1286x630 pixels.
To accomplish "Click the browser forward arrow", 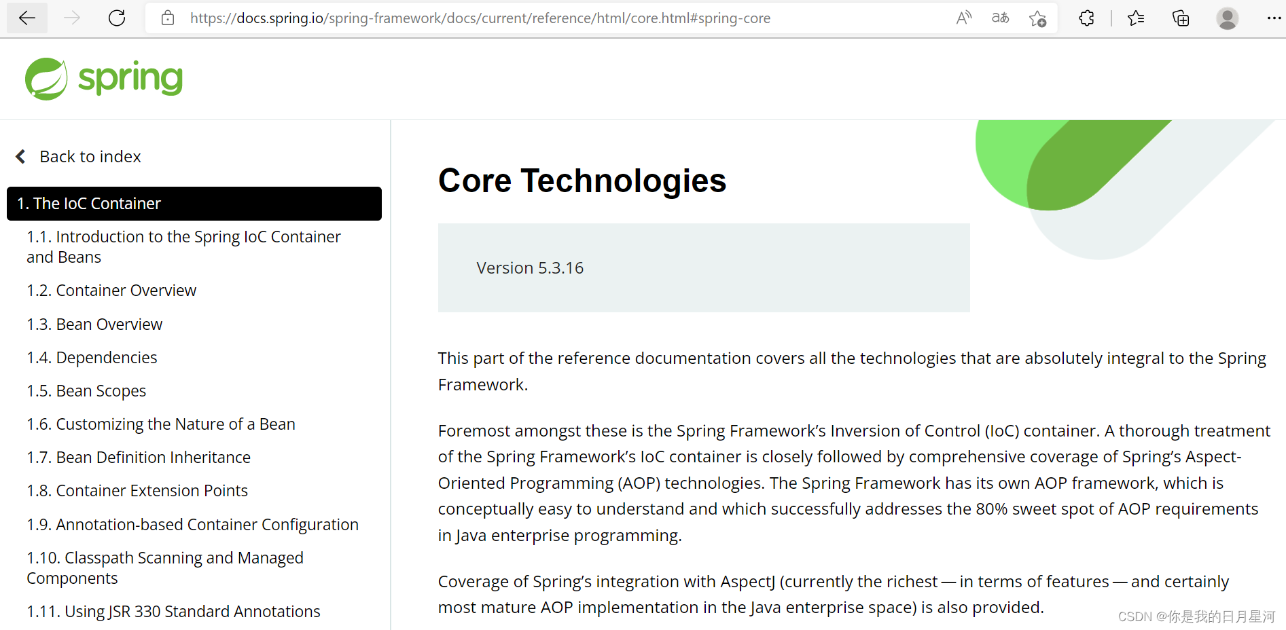I will 72,18.
